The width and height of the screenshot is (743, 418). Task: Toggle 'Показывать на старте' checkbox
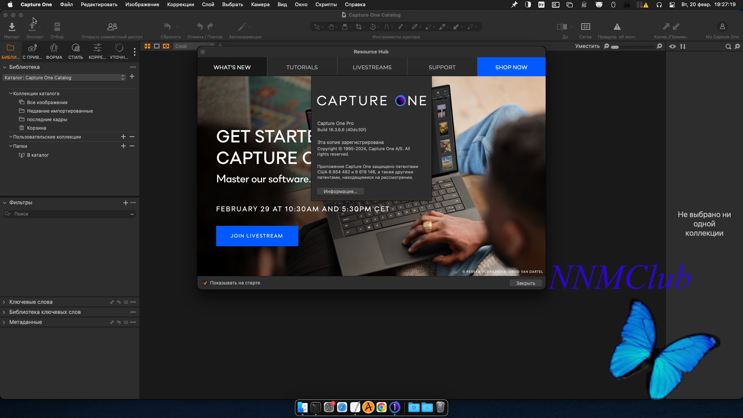tap(205, 283)
